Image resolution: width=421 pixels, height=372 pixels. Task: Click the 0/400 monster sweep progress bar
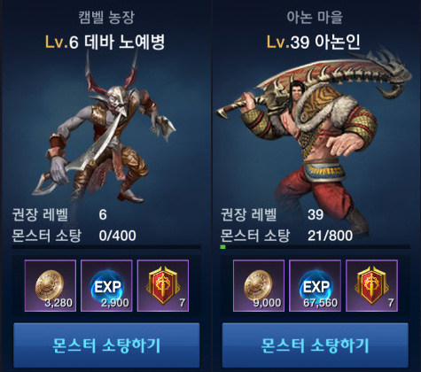106,246
